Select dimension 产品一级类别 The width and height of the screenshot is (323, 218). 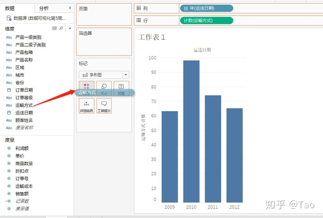(x=28, y=37)
